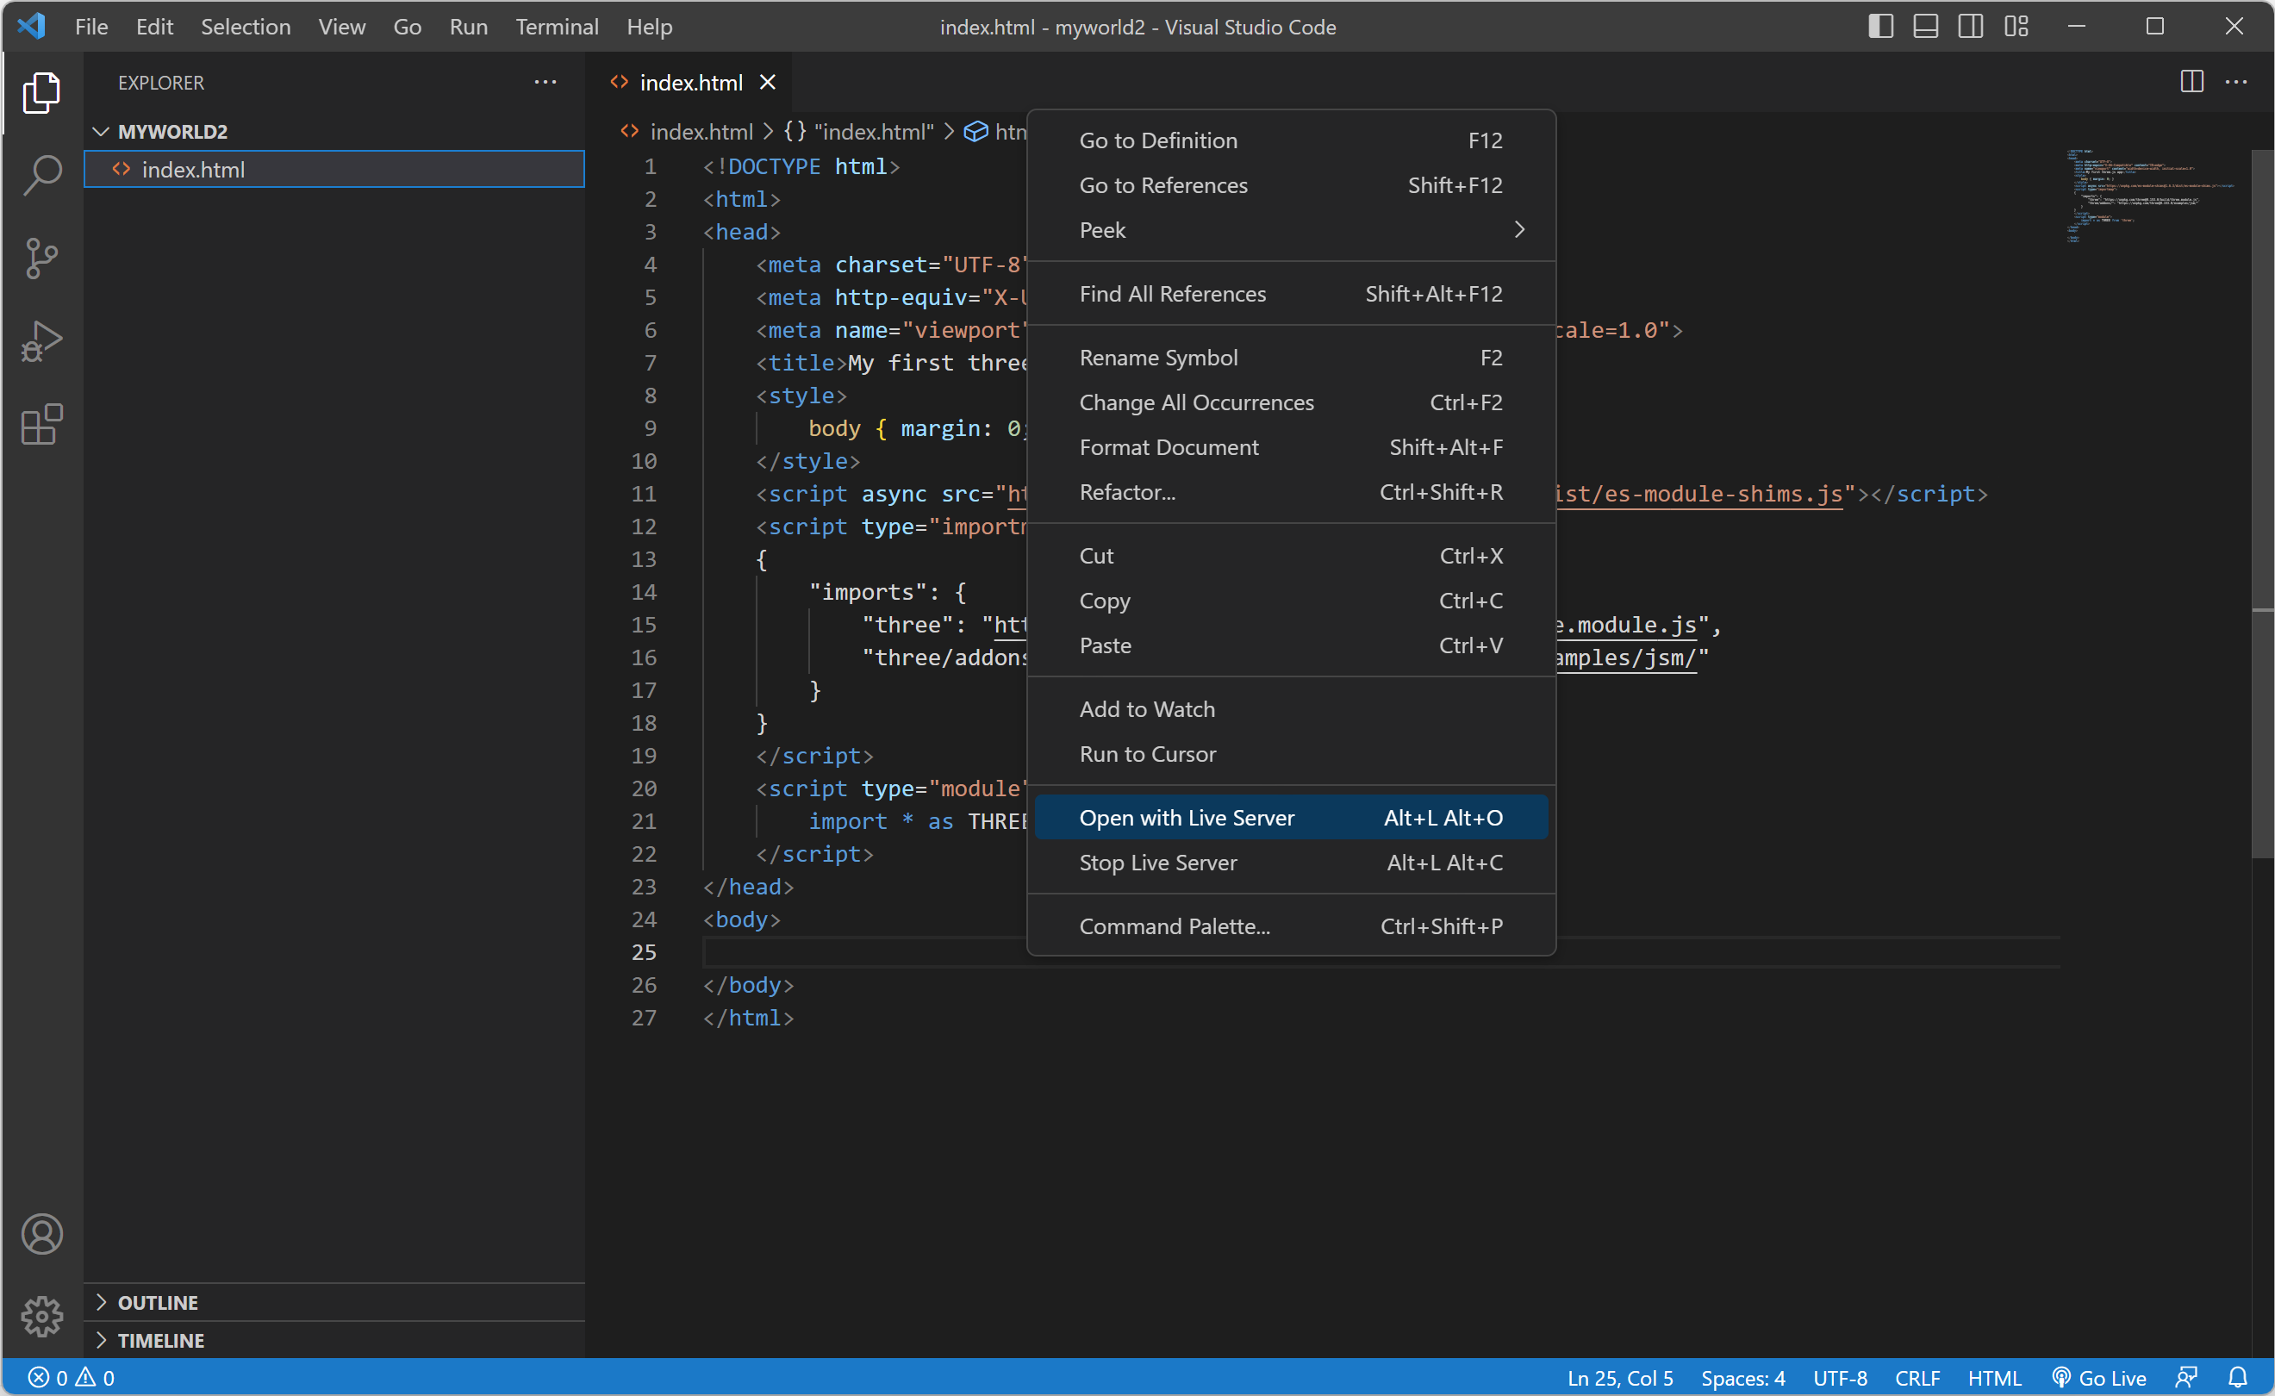The width and height of the screenshot is (2275, 1396).
Task: Open the Extensions view
Action: coord(41,425)
